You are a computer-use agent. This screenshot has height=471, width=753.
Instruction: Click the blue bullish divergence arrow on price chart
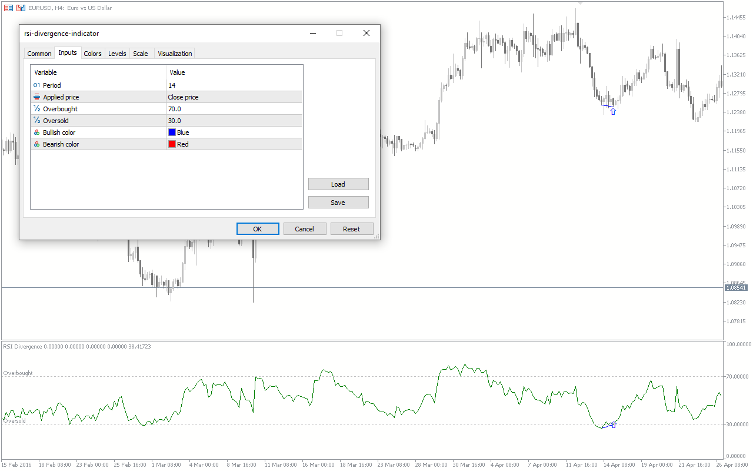tap(613, 111)
